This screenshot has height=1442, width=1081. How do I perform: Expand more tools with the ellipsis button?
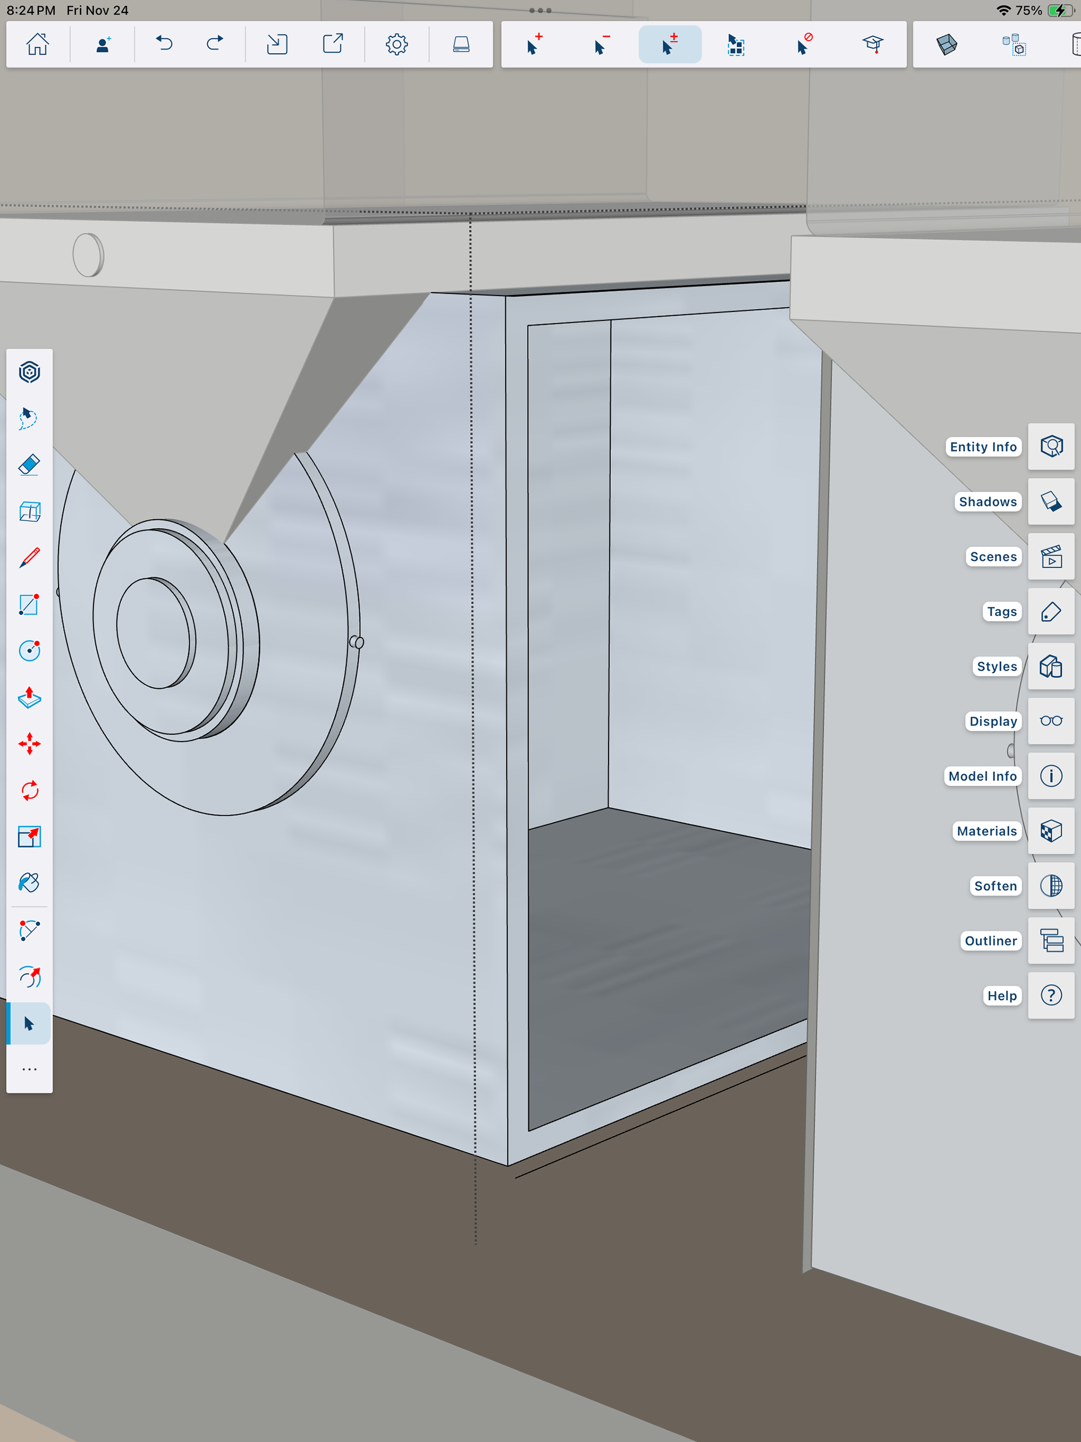pos(29,1070)
